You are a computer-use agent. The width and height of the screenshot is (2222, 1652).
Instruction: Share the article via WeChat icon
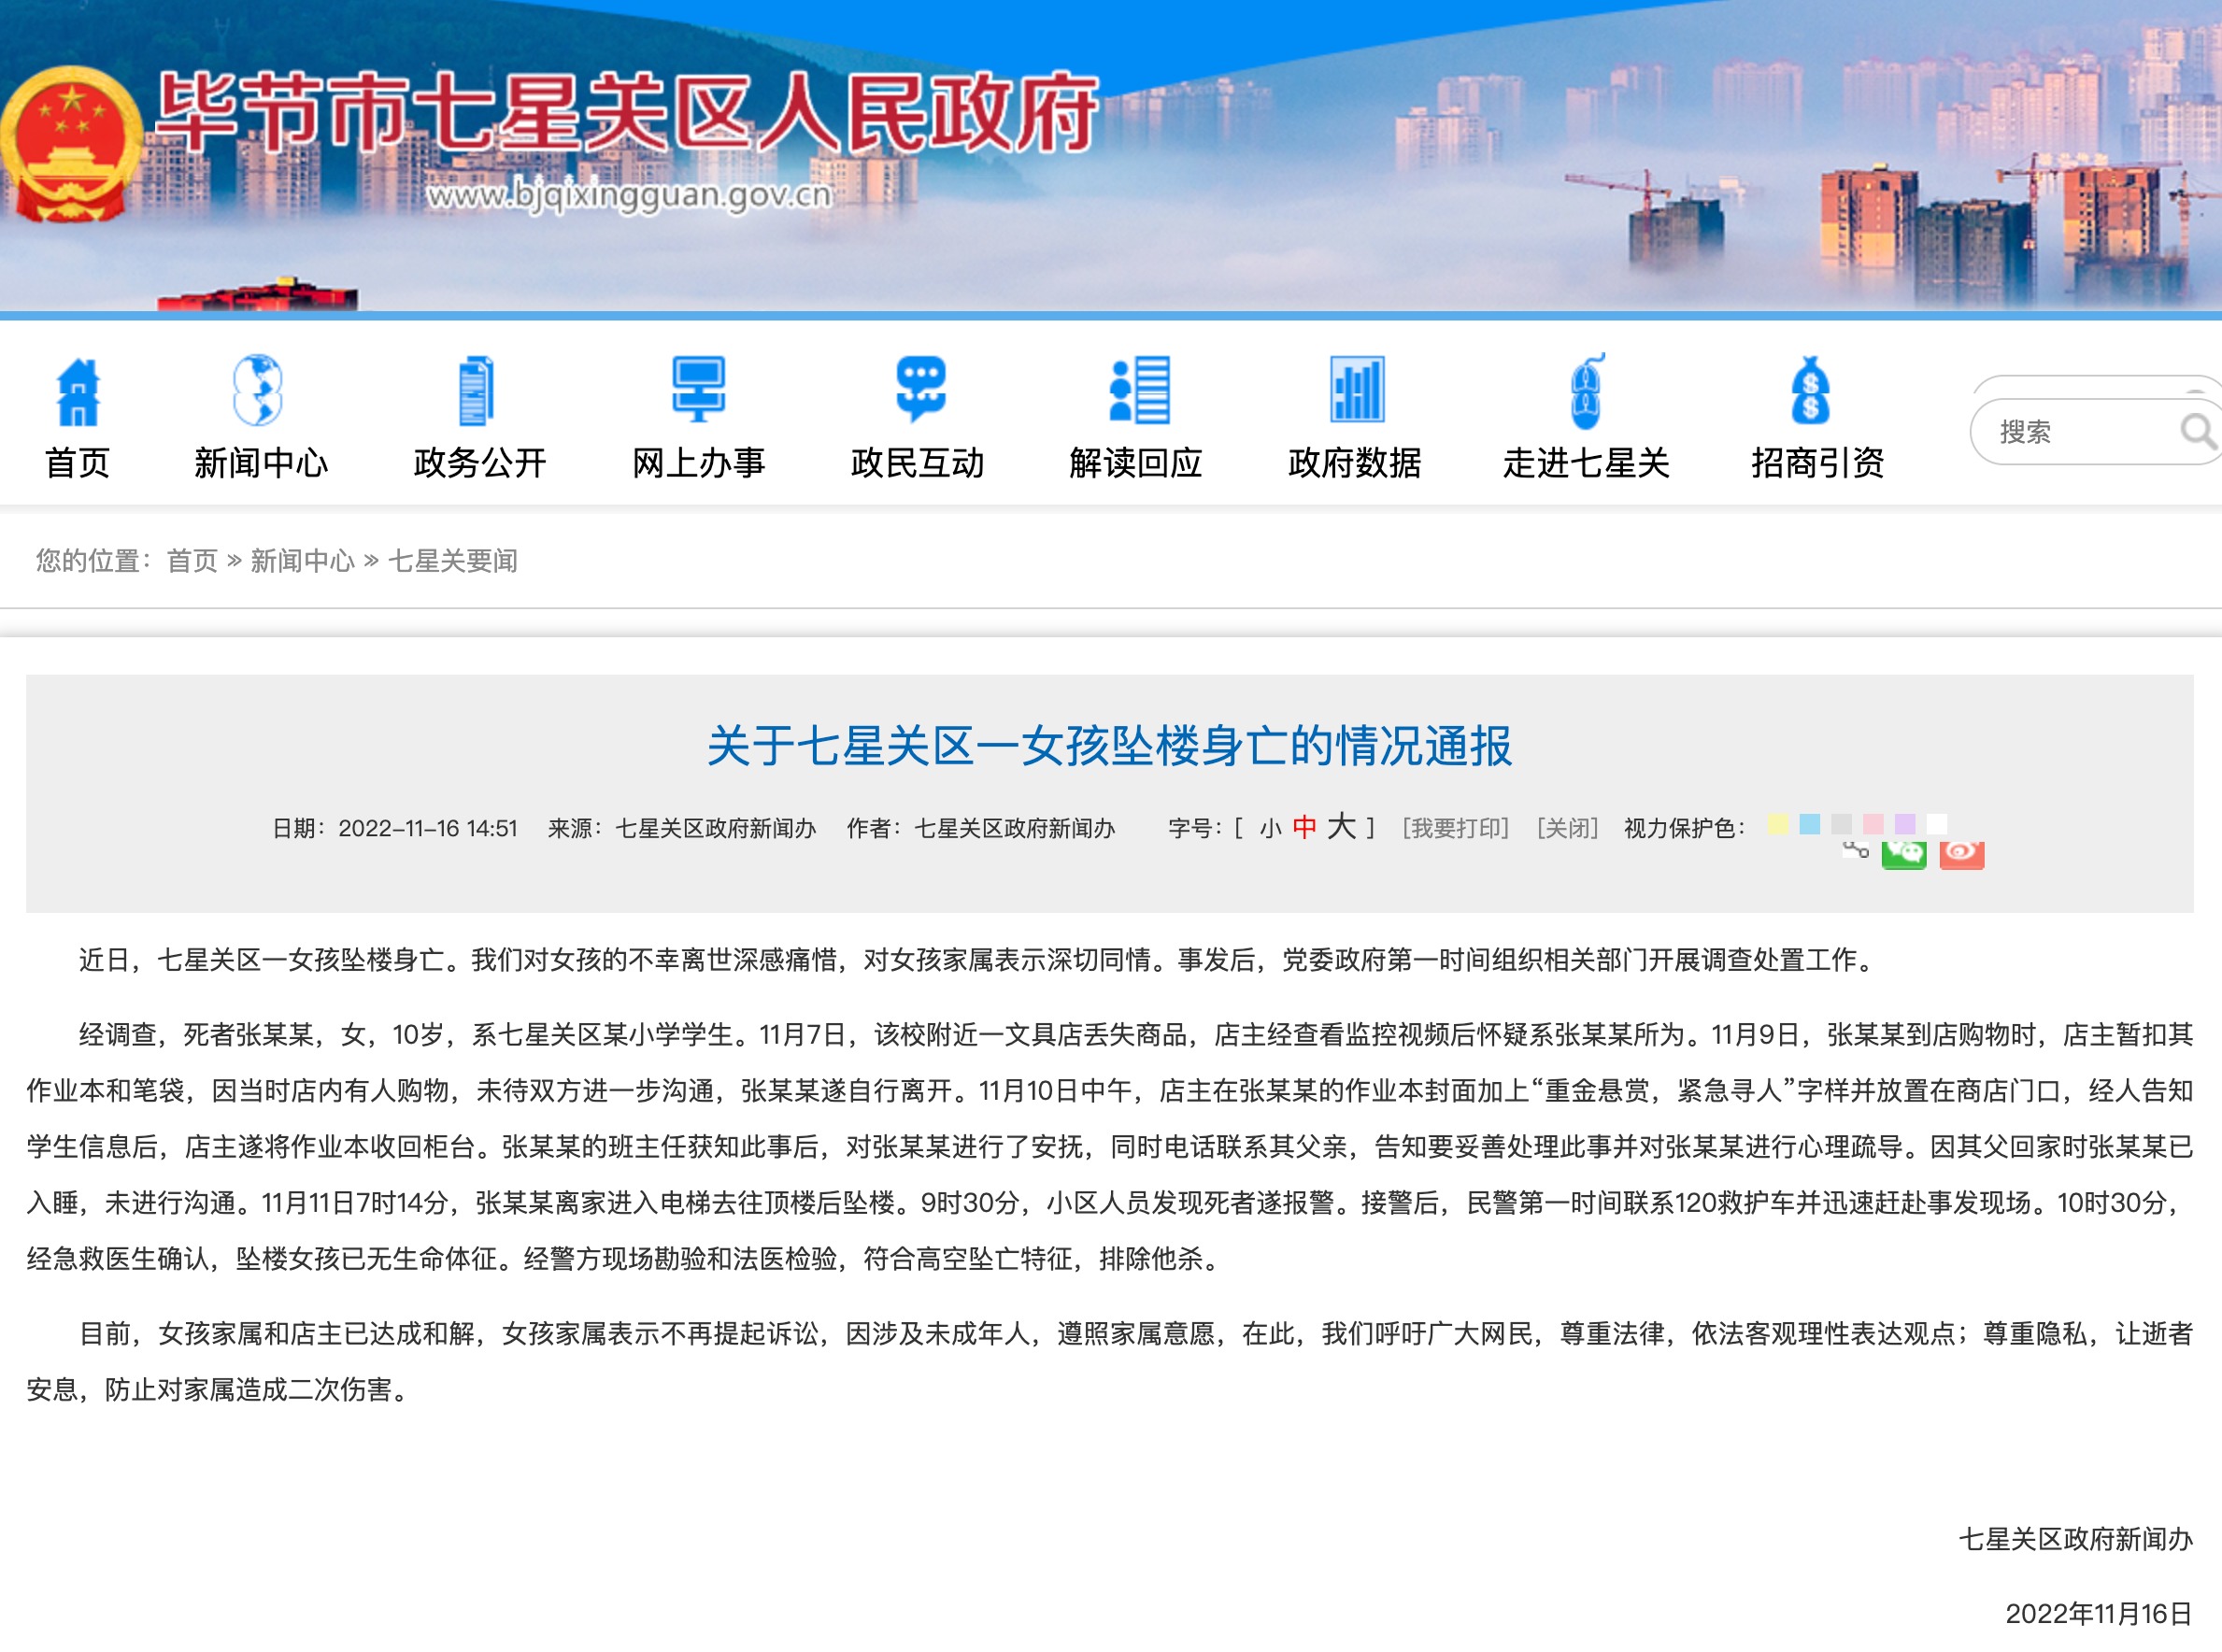(1903, 854)
